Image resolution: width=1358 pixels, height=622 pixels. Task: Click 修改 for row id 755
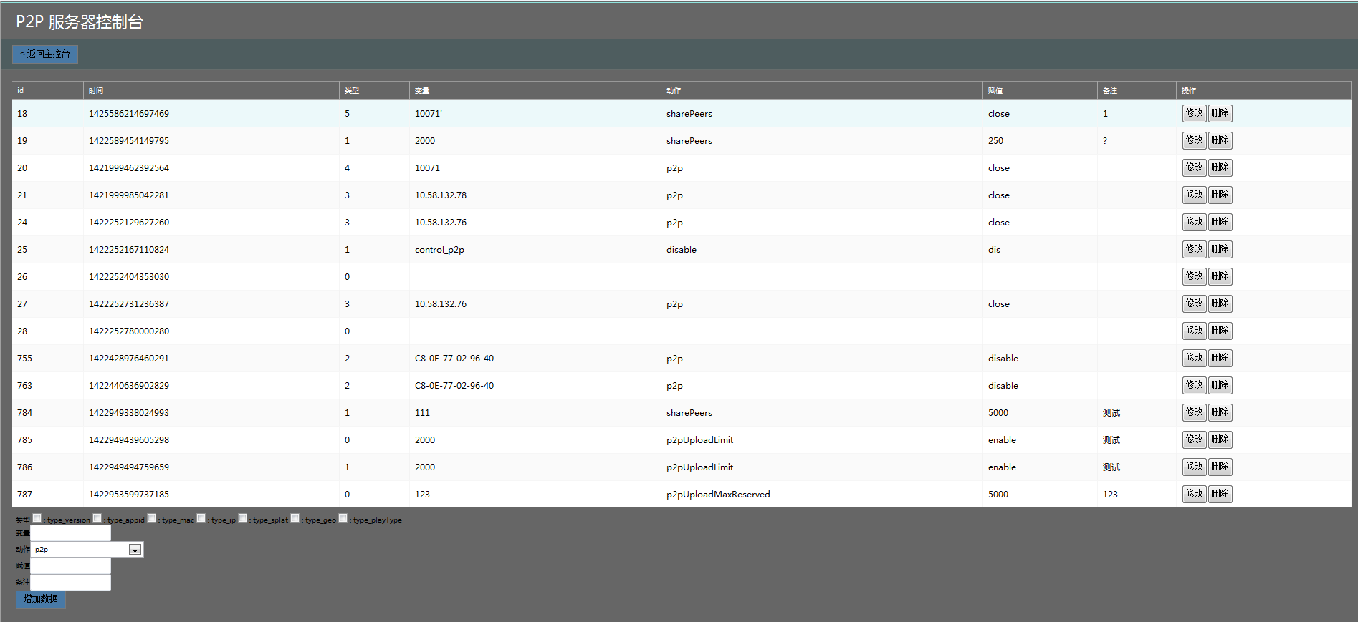[1194, 358]
